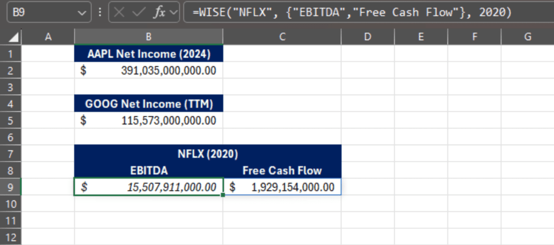Image resolution: width=554 pixels, height=245 pixels.
Task: Select row 3 header
Action: [11, 87]
